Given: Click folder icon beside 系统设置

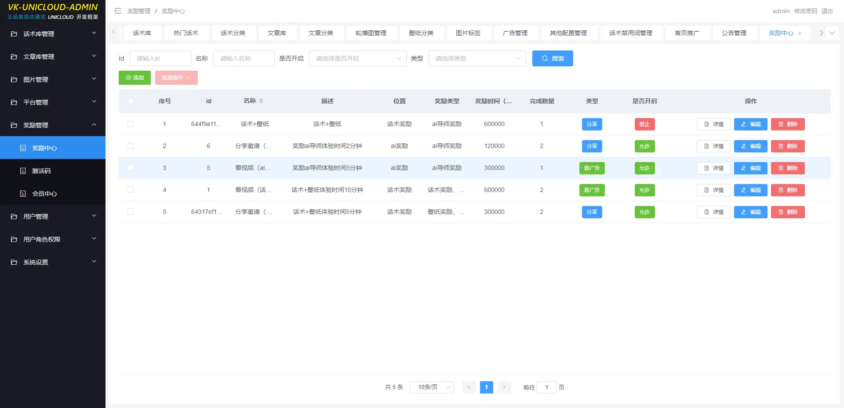Looking at the screenshot, I should [14, 262].
